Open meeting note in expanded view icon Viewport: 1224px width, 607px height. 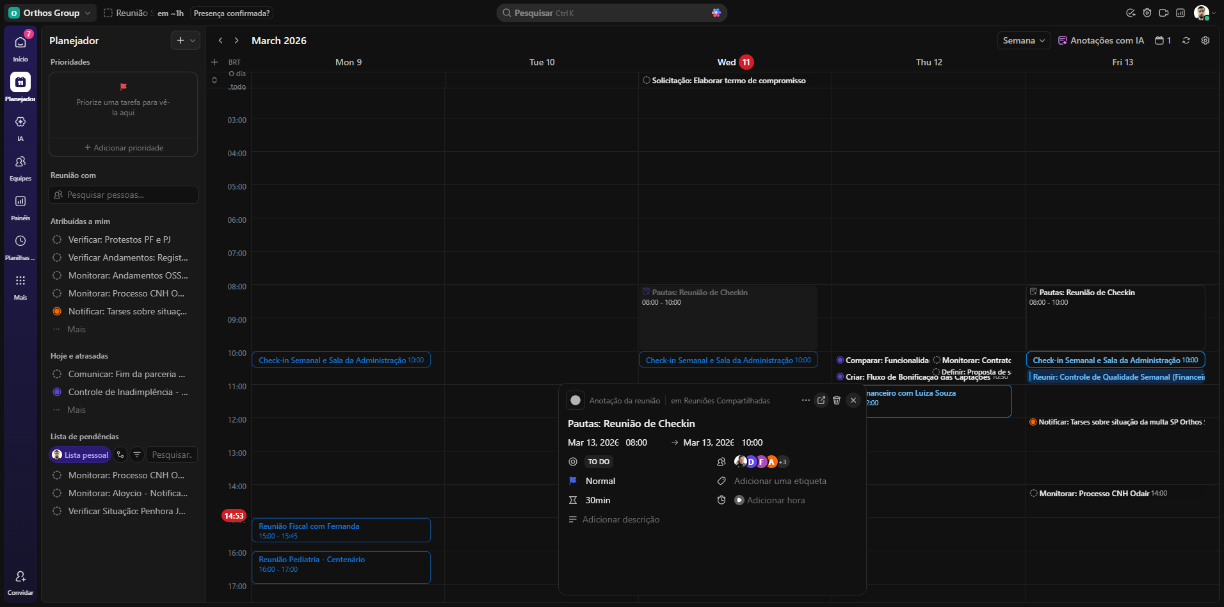[821, 400]
